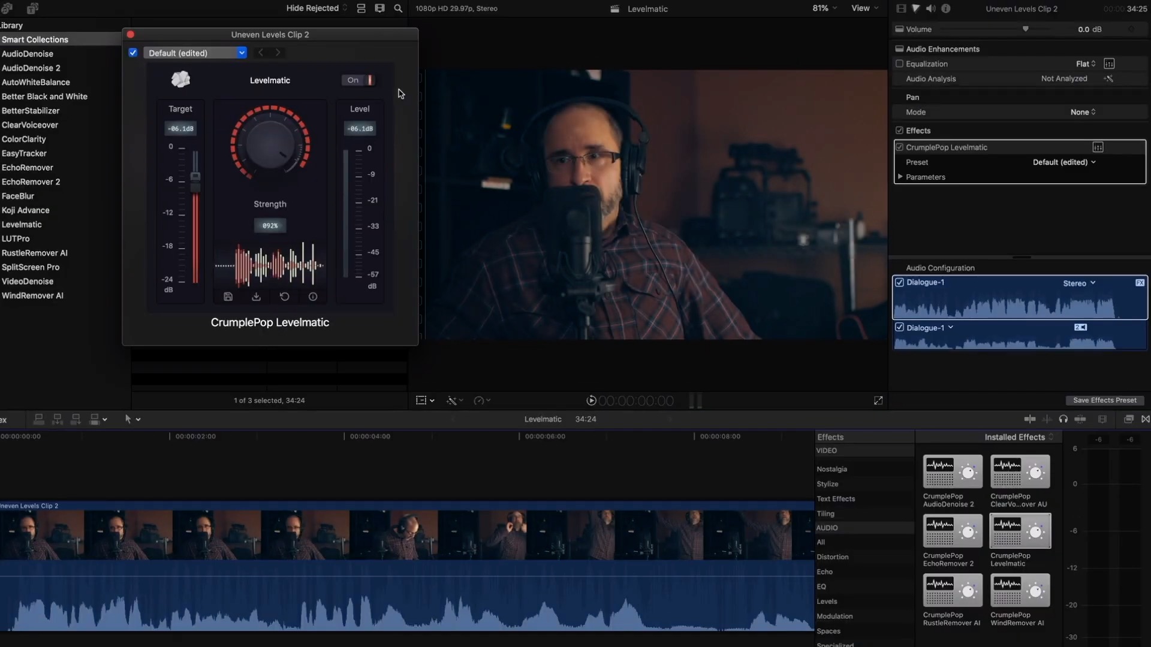Select the ClearVoiceover collection in sidebar

pyautogui.click(x=30, y=125)
